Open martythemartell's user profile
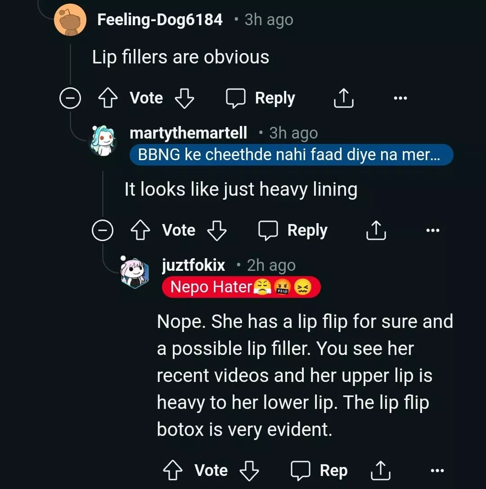 (x=188, y=133)
